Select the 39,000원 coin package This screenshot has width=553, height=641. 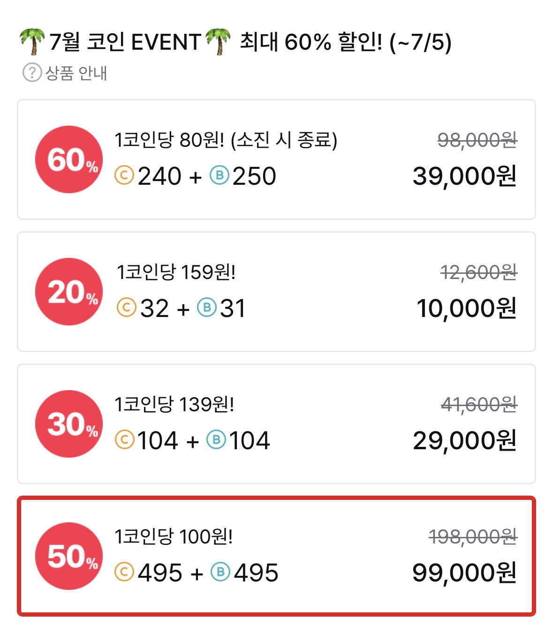[x=276, y=159]
